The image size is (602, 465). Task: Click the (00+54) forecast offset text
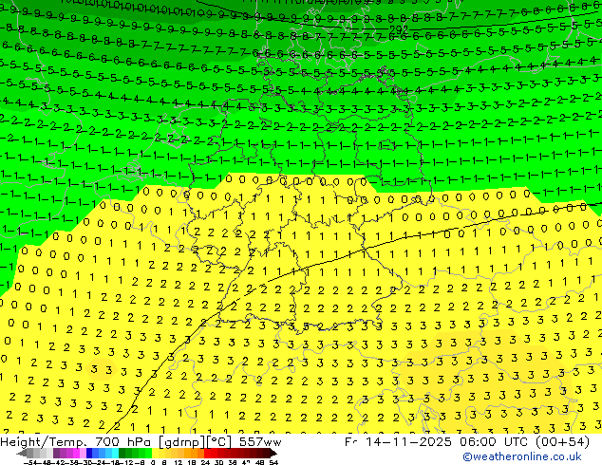[x=560, y=442]
